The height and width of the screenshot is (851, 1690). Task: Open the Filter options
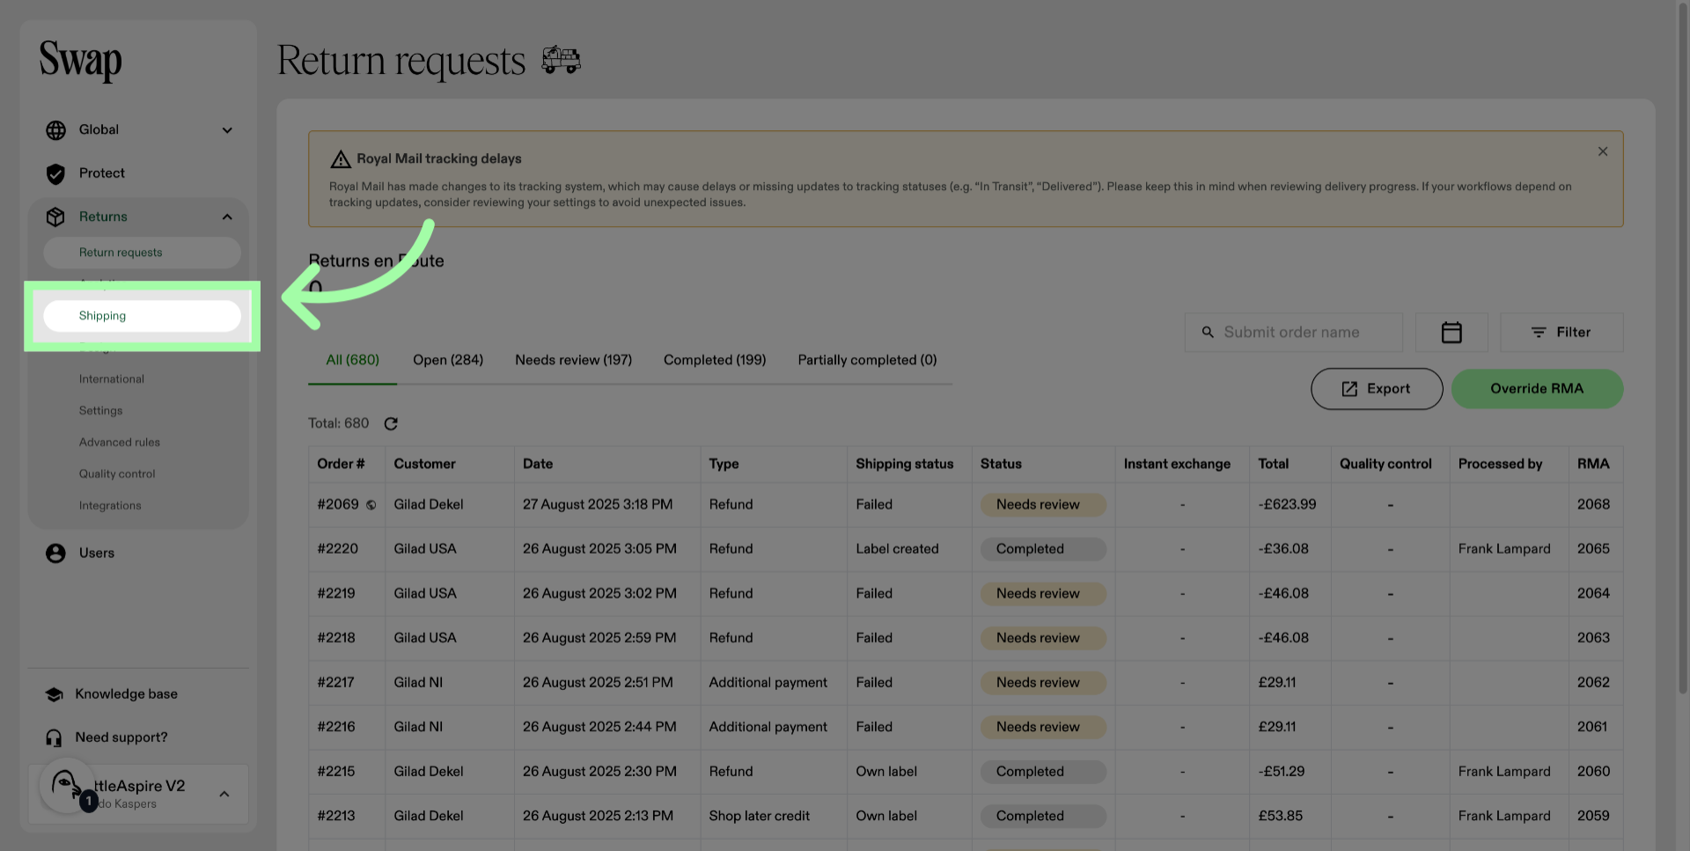coord(1561,333)
